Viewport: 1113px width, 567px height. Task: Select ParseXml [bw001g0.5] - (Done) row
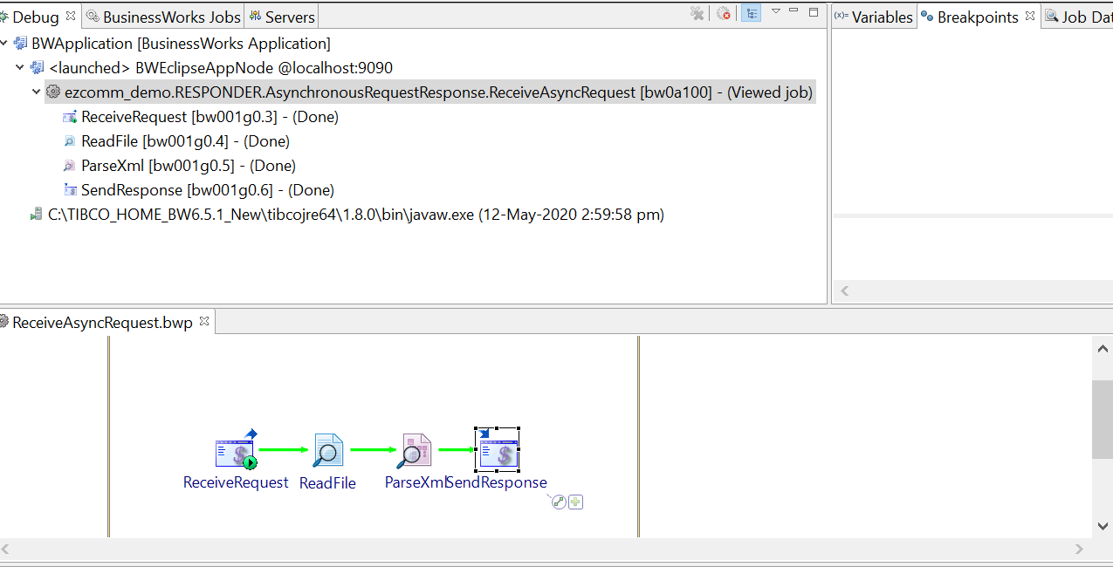point(189,165)
